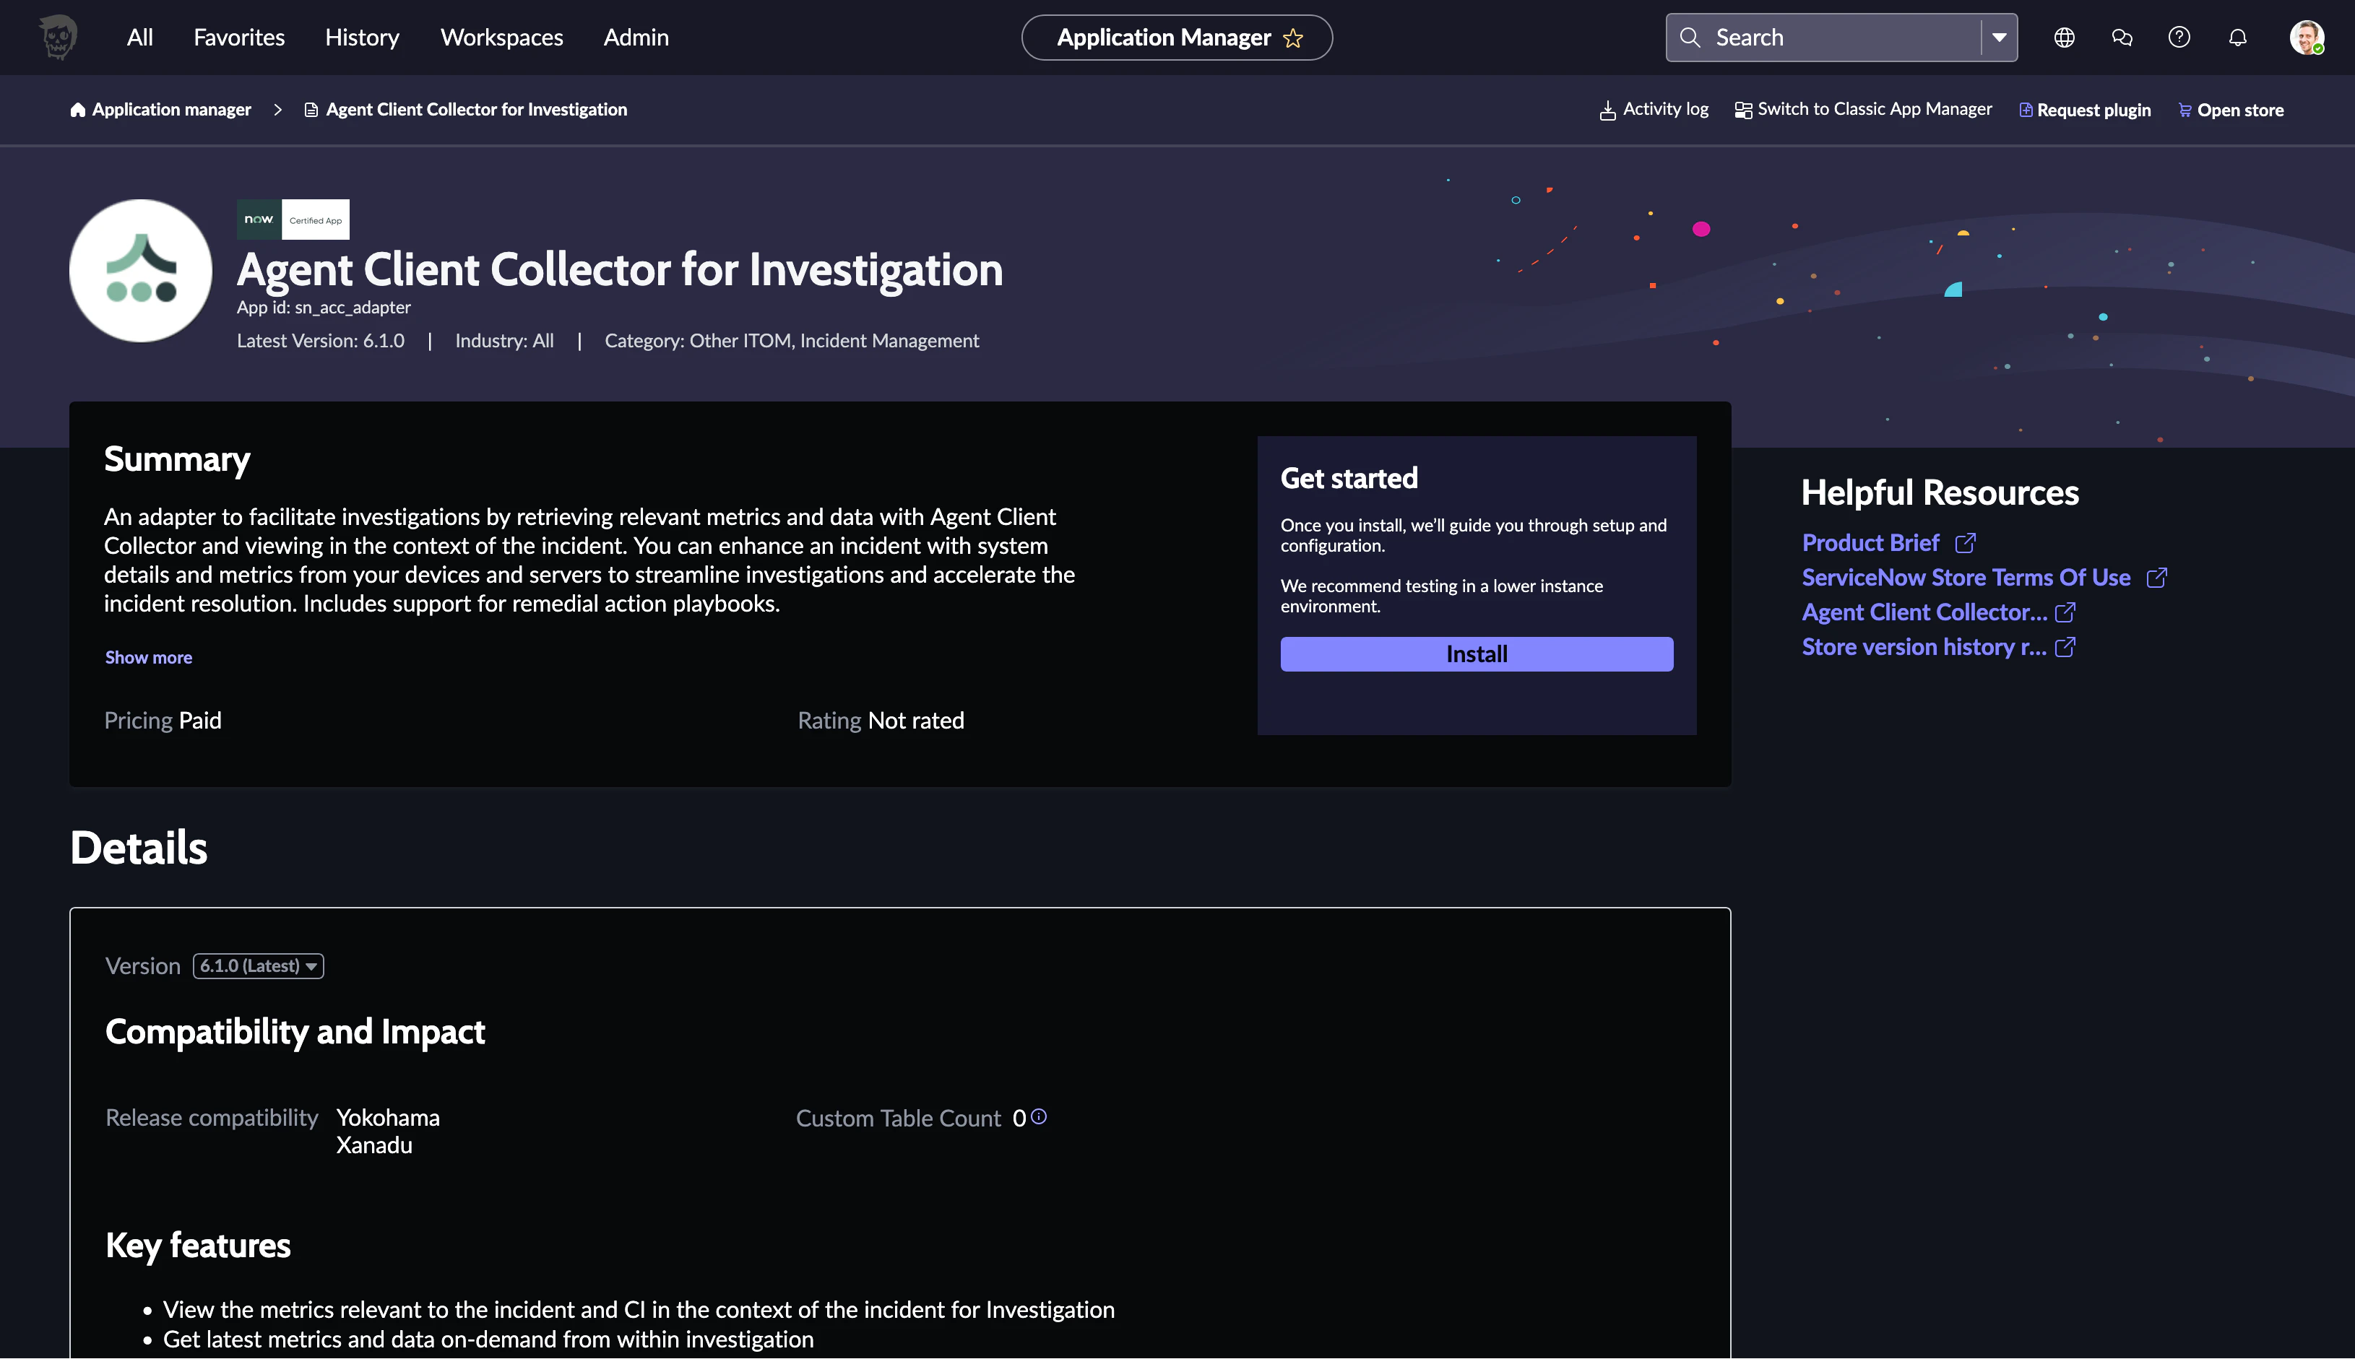
Task: Click the Xanadu release compatibility value
Action: 373,1145
